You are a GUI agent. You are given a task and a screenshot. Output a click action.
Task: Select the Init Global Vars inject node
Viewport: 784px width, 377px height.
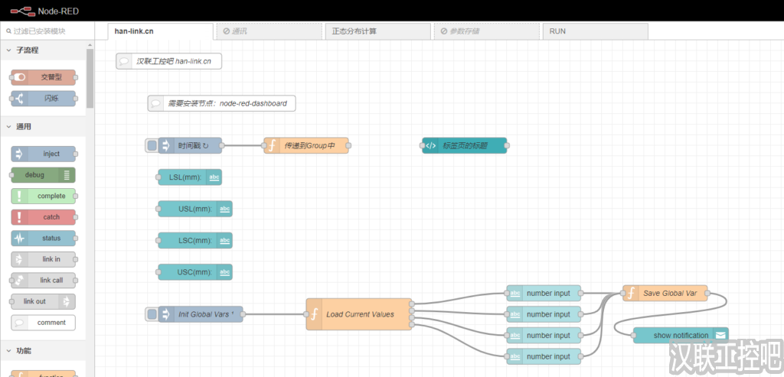(200, 314)
